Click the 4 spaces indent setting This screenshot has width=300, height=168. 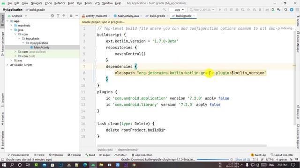(281, 160)
